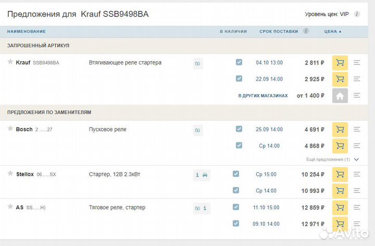Screen dimensions: 375x246
Task: Open details menu for 4 691 ₽ row
Action: tap(357, 130)
